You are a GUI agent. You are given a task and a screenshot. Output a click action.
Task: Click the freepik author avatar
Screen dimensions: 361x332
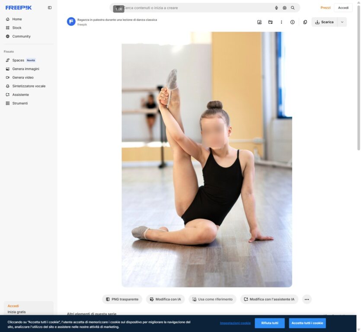(x=71, y=22)
